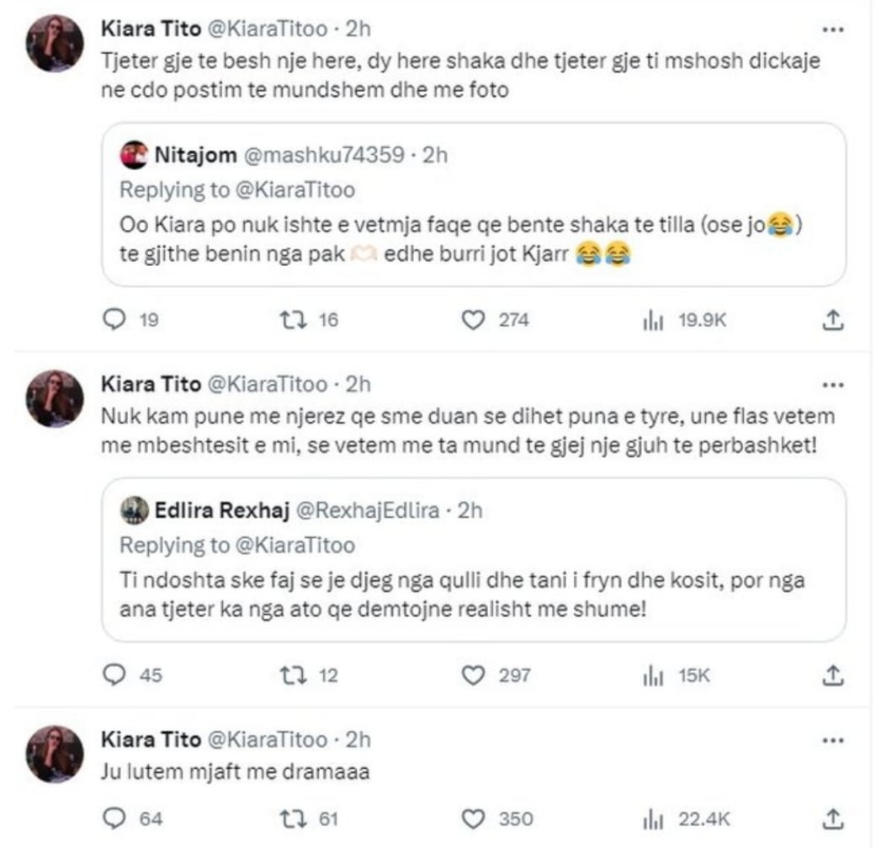
Task: Open more options menu on first tweet
Action: pos(831,29)
